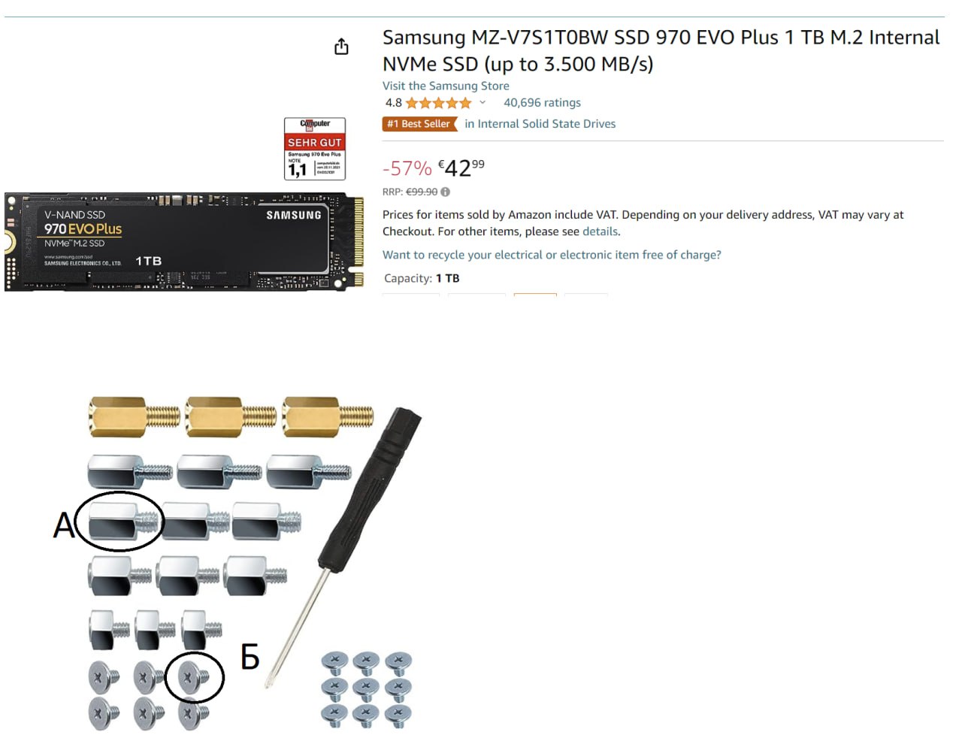The height and width of the screenshot is (744, 962).
Task: Open the Computer Bild SEHR GUT test badge
Action: click(x=315, y=149)
